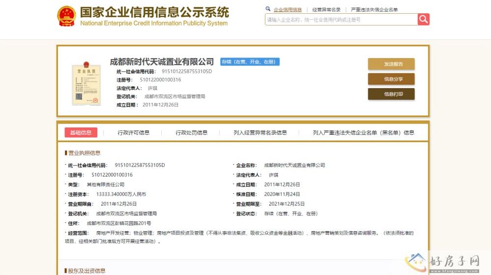The width and height of the screenshot is (491, 275).
Task: Click the 信息打印 button
Action: pyautogui.click(x=391, y=94)
